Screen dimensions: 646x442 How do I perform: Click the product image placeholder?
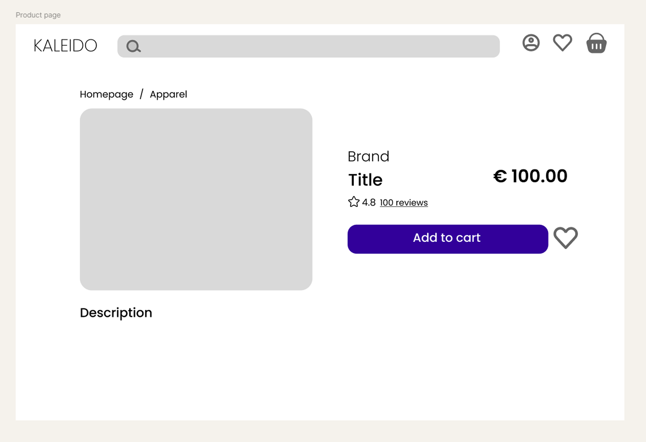pos(196,199)
